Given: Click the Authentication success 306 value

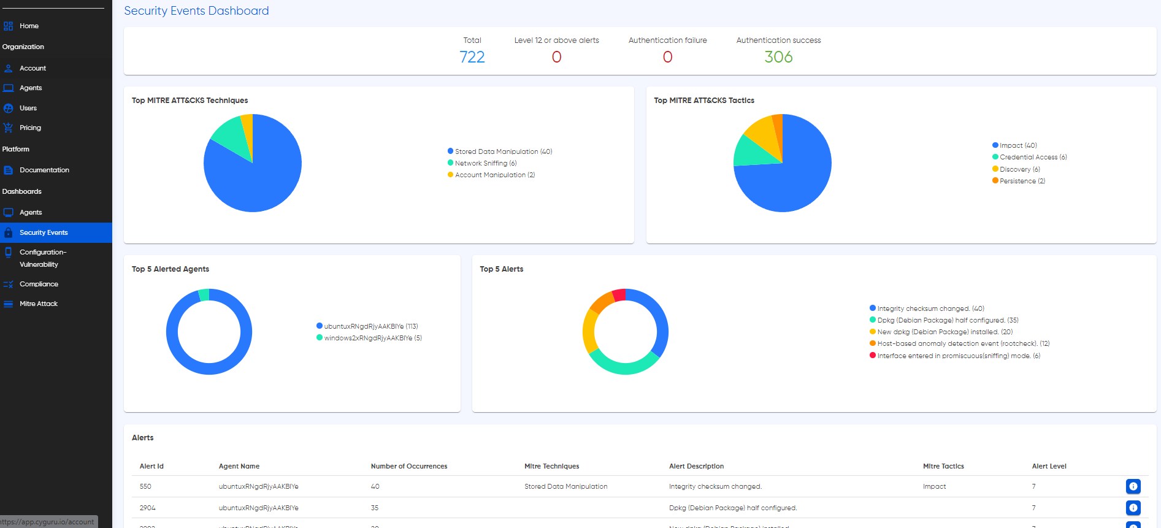Looking at the screenshot, I should click(778, 57).
